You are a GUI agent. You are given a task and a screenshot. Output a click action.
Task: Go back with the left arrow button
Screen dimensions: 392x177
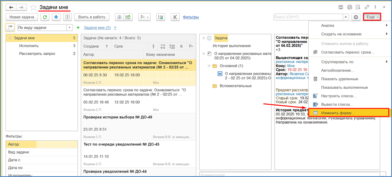coord(11,8)
